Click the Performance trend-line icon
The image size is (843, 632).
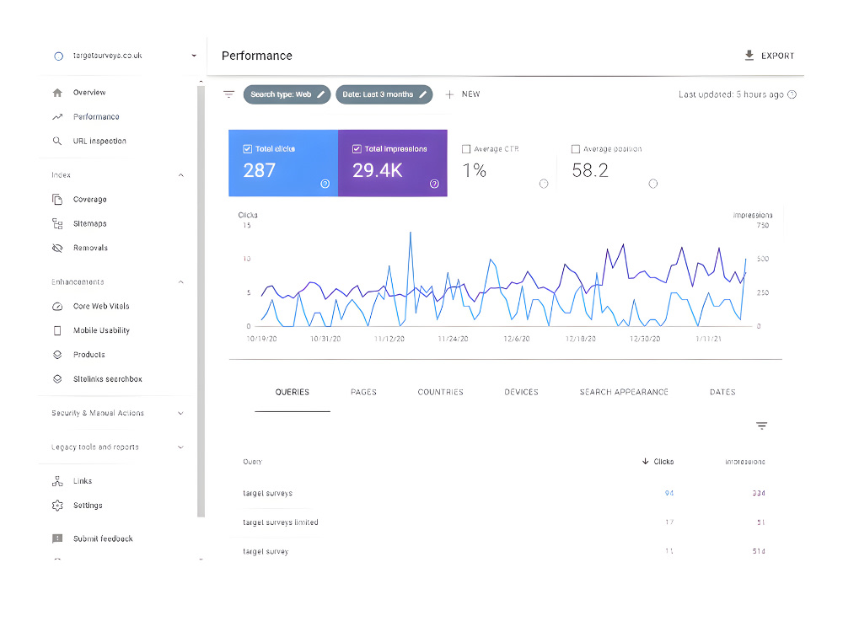[x=57, y=116]
